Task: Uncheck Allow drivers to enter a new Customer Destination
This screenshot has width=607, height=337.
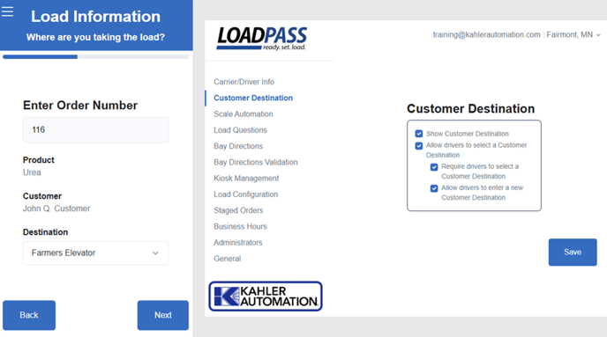Action: [434, 188]
